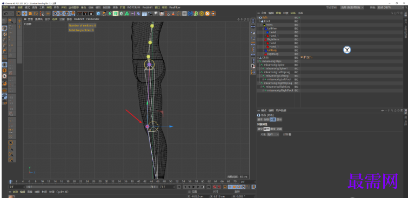Select the Model mode icon in left palette
Image resolution: width=408 pixels, height=198 pixels.
tap(5, 29)
